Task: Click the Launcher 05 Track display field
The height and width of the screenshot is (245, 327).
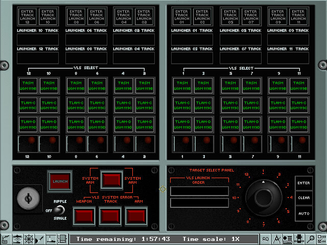Action: [x=241, y=39]
